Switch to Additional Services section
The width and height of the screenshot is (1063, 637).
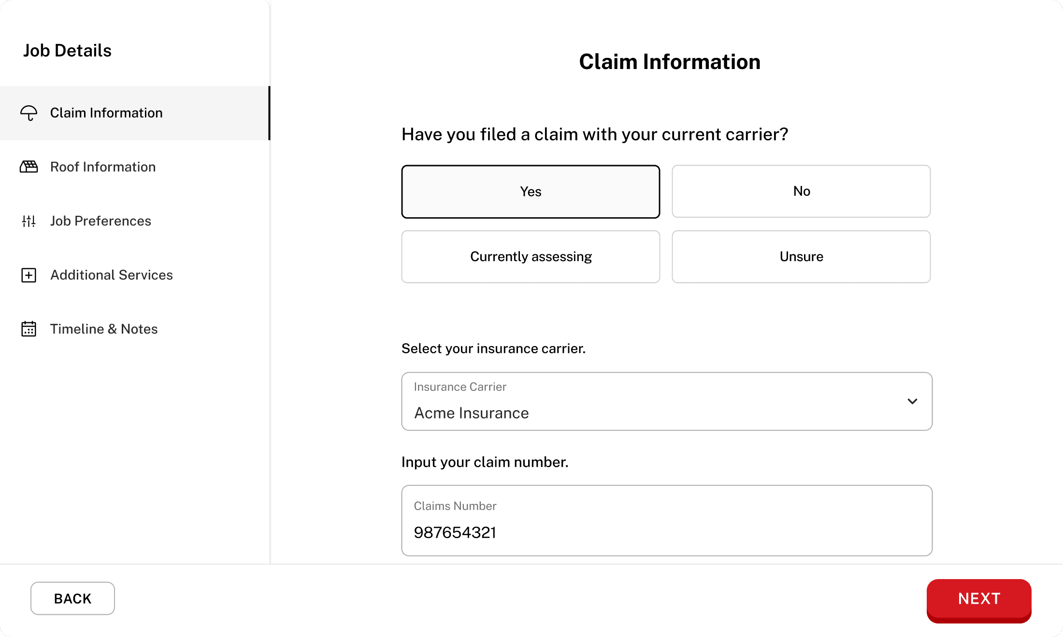[x=112, y=275]
